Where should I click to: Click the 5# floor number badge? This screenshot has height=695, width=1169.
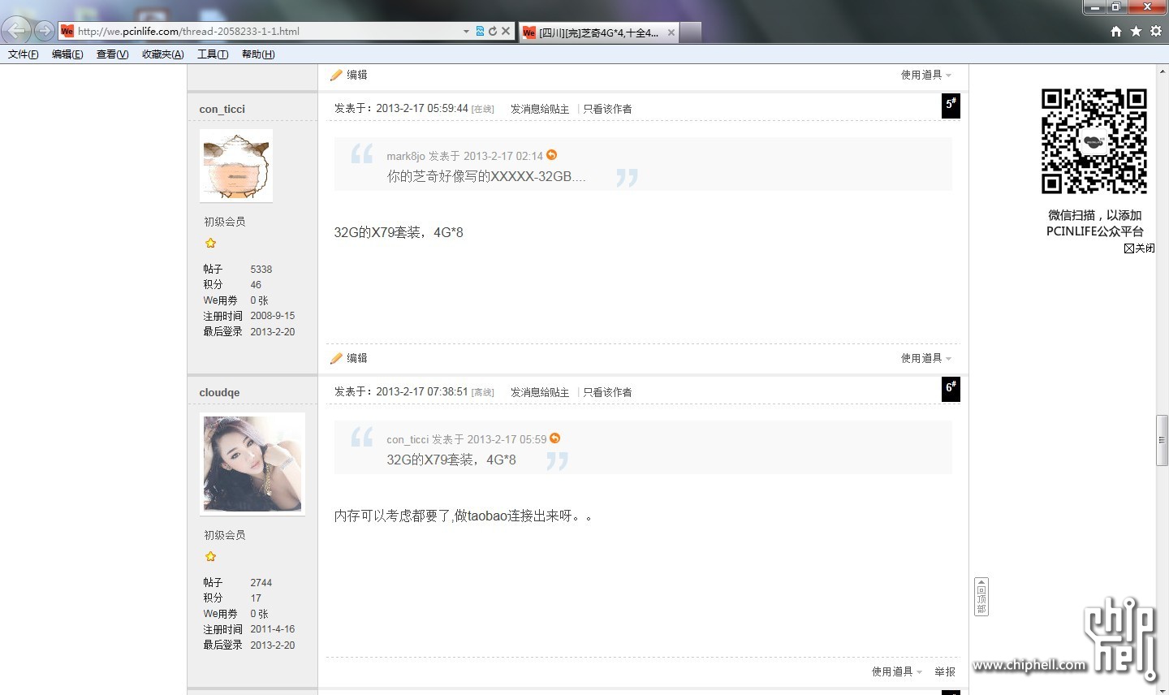click(x=951, y=106)
